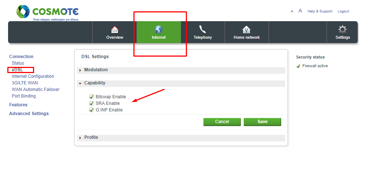Open the Status sidebar link

pos(18,63)
